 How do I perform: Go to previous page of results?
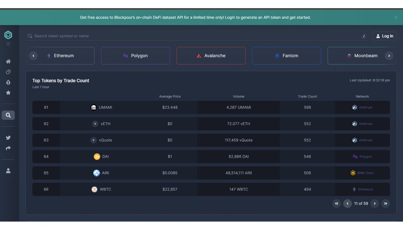[x=348, y=203]
